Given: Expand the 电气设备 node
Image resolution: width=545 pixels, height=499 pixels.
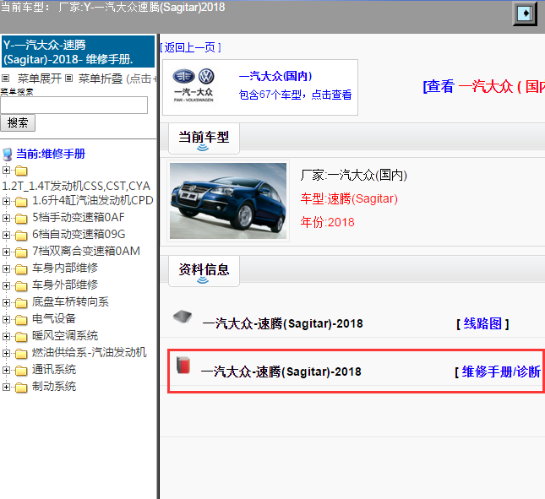Looking at the screenshot, I should [x=6, y=319].
